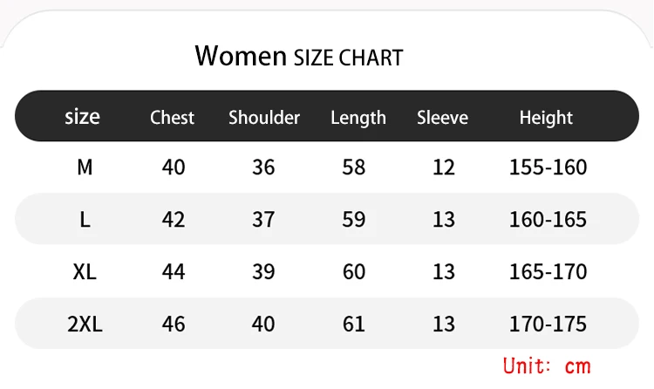The height and width of the screenshot is (389, 654).
Task: Click the M size row label
Action: click(85, 167)
